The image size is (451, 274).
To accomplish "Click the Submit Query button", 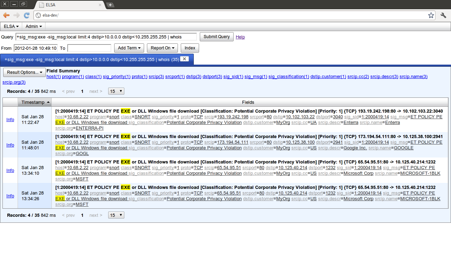I will click(216, 36).
